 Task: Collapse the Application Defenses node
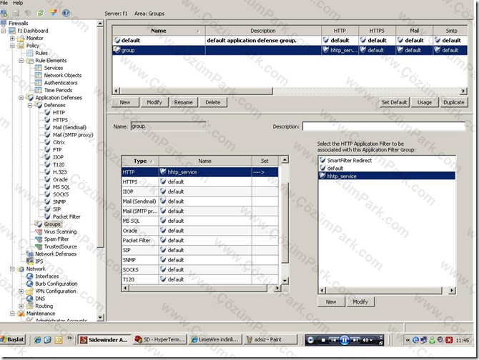[21, 98]
